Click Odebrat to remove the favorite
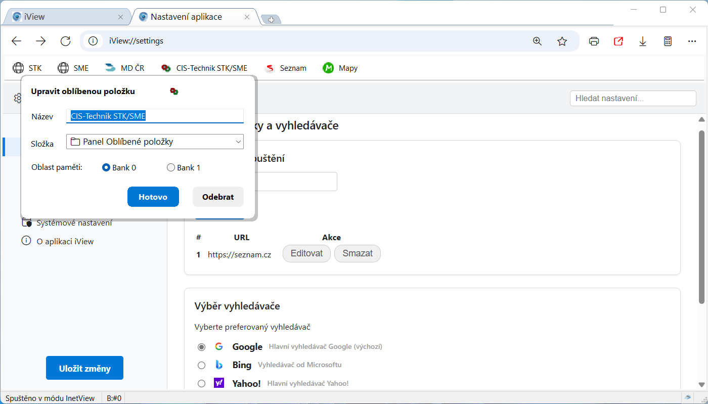The image size is (708, 404). point(218,197)
